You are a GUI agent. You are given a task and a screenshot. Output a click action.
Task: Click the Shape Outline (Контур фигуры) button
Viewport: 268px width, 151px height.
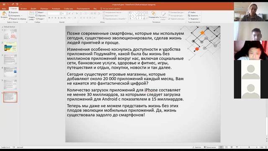point(176,16)
